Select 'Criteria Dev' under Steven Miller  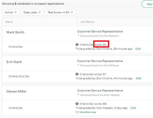[16, 108]
